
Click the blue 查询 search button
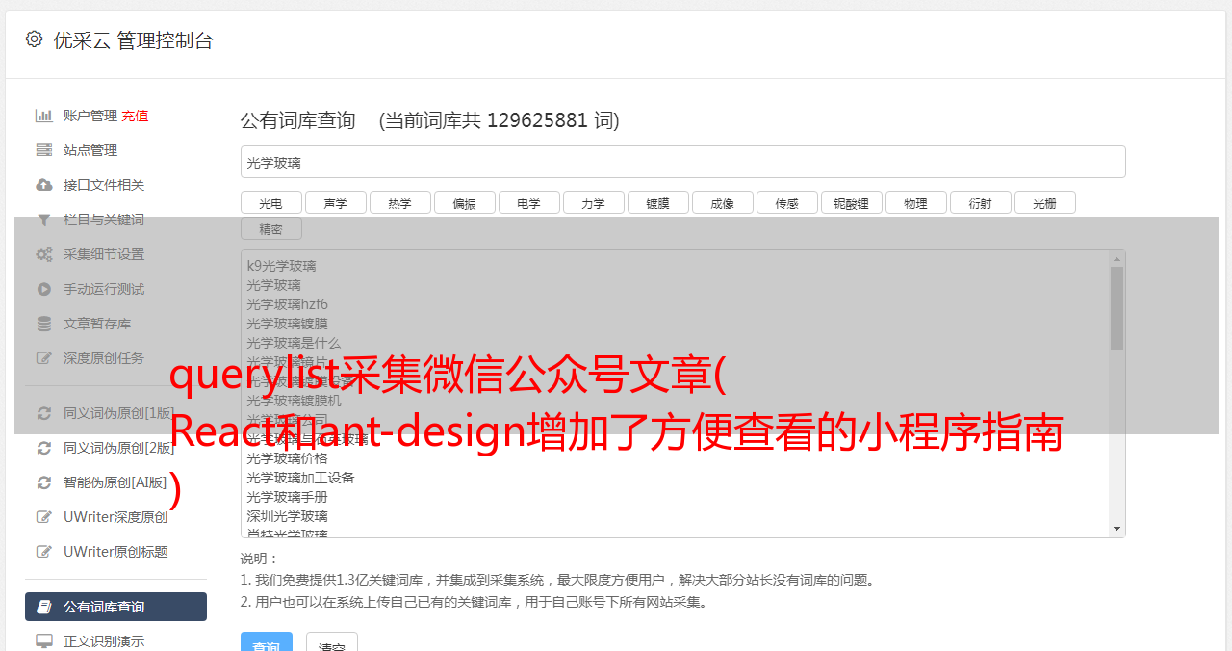click(267, 643)
